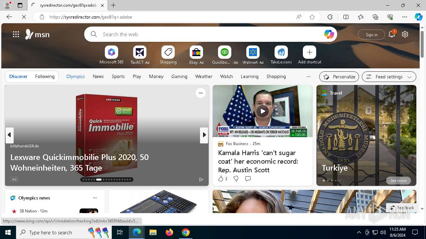Open Lexware Quickimmobilie Plus 2020 headline
Screen dimensions: 426x239
[x=80, y=162]
